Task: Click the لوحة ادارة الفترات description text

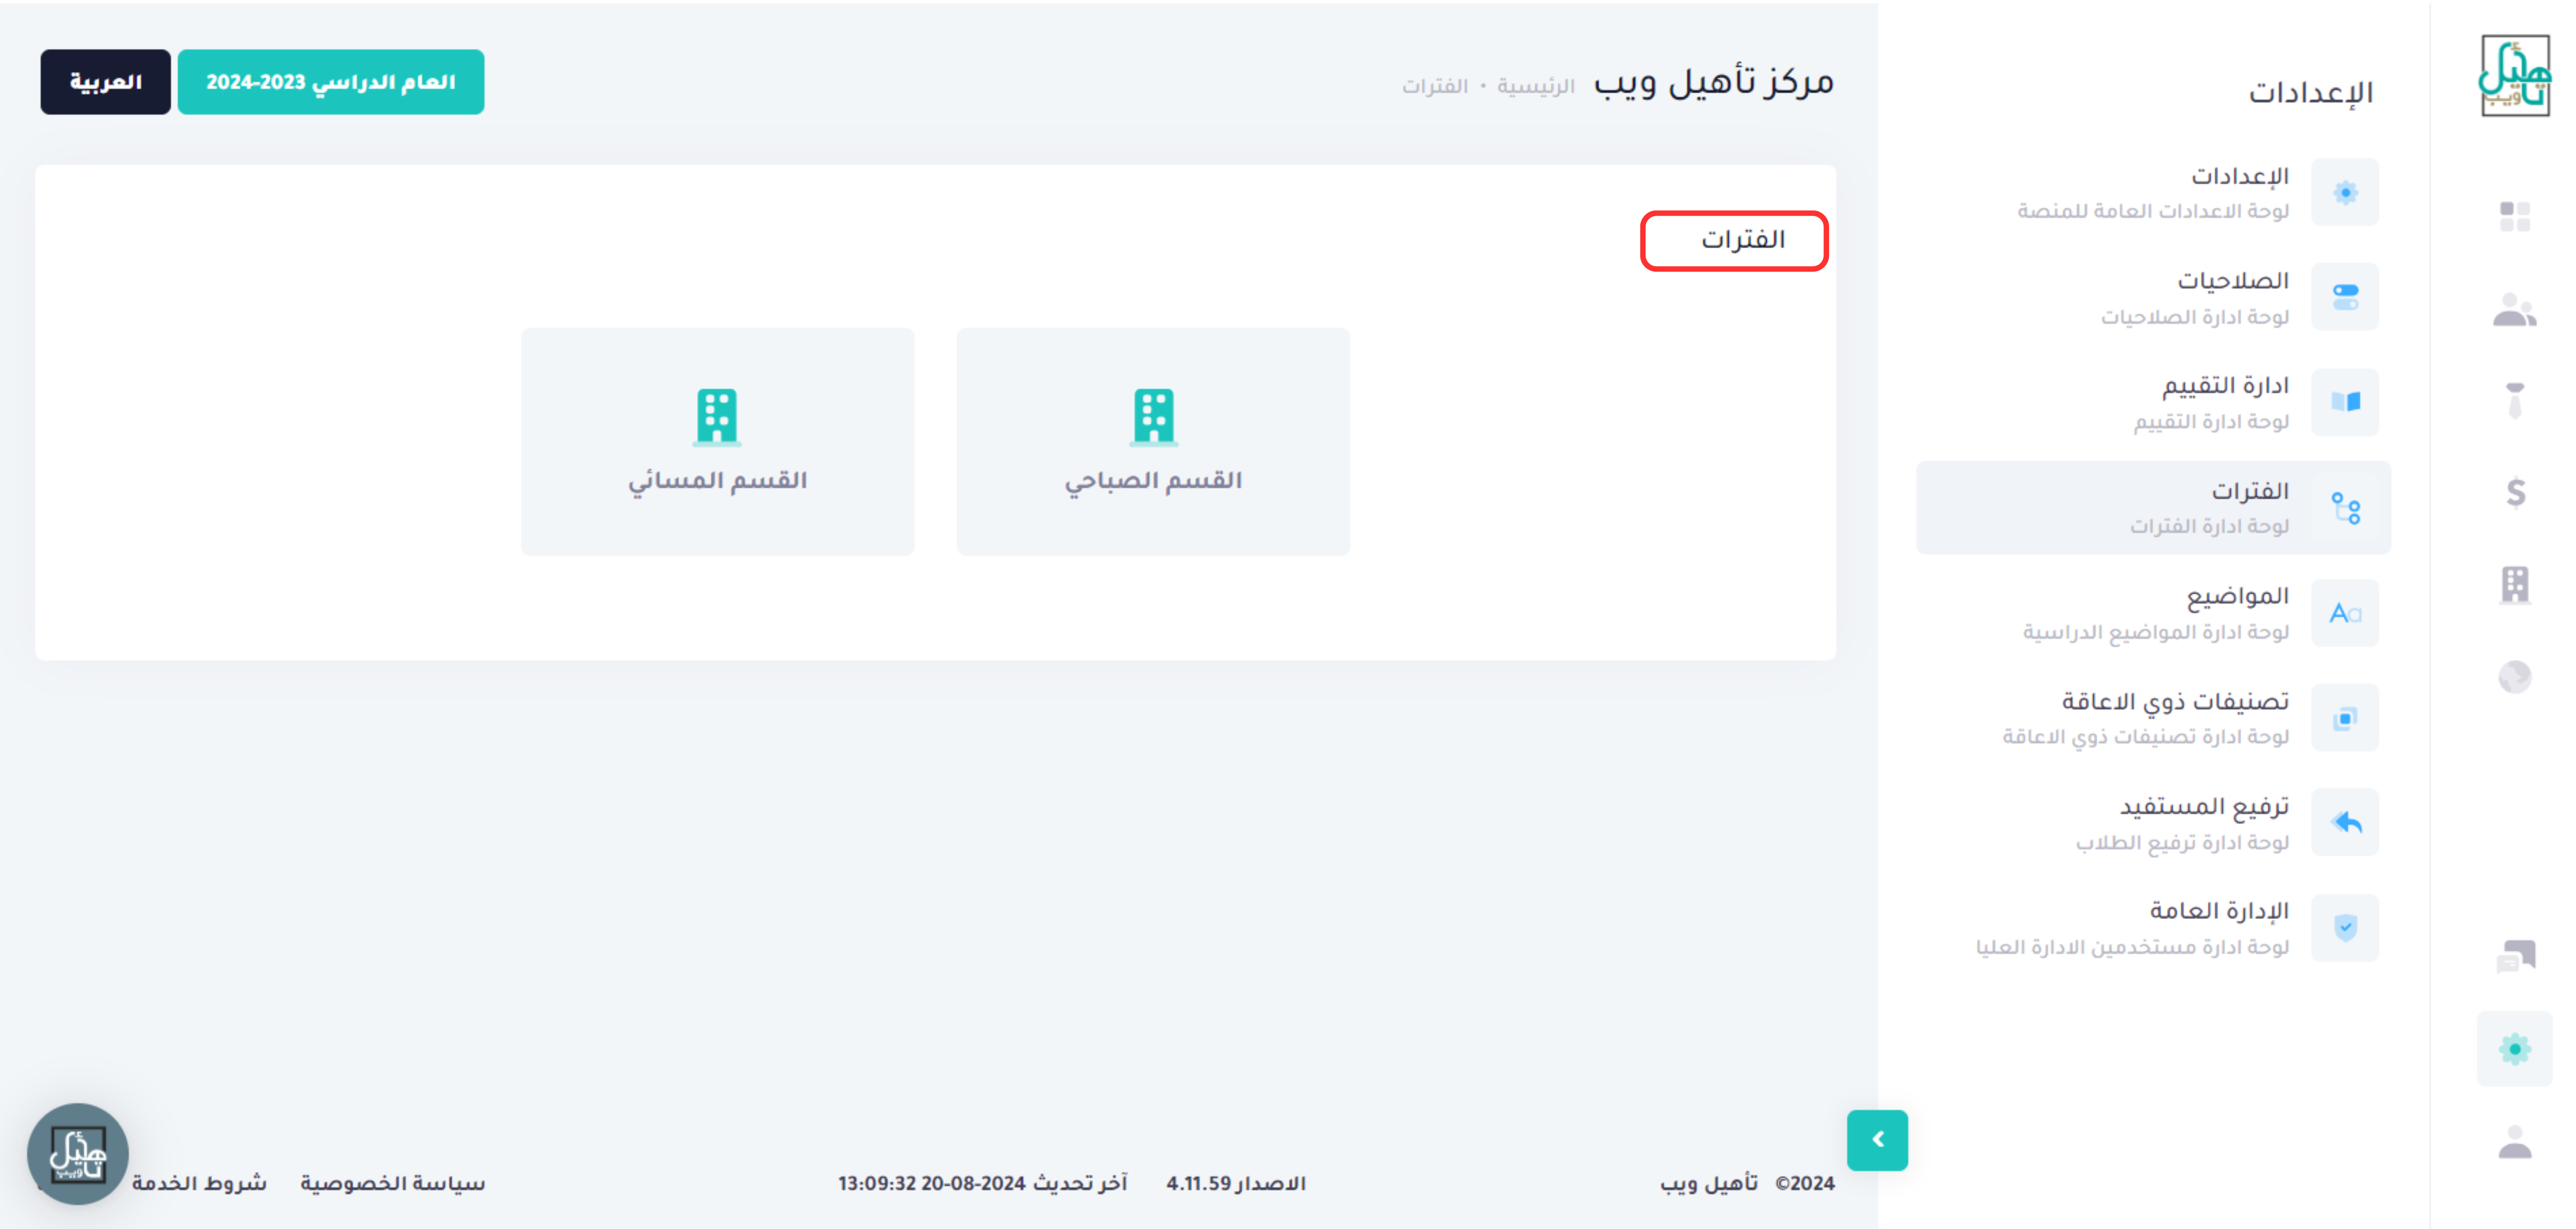Action: pyautogui.click(x=2209, y=526)
